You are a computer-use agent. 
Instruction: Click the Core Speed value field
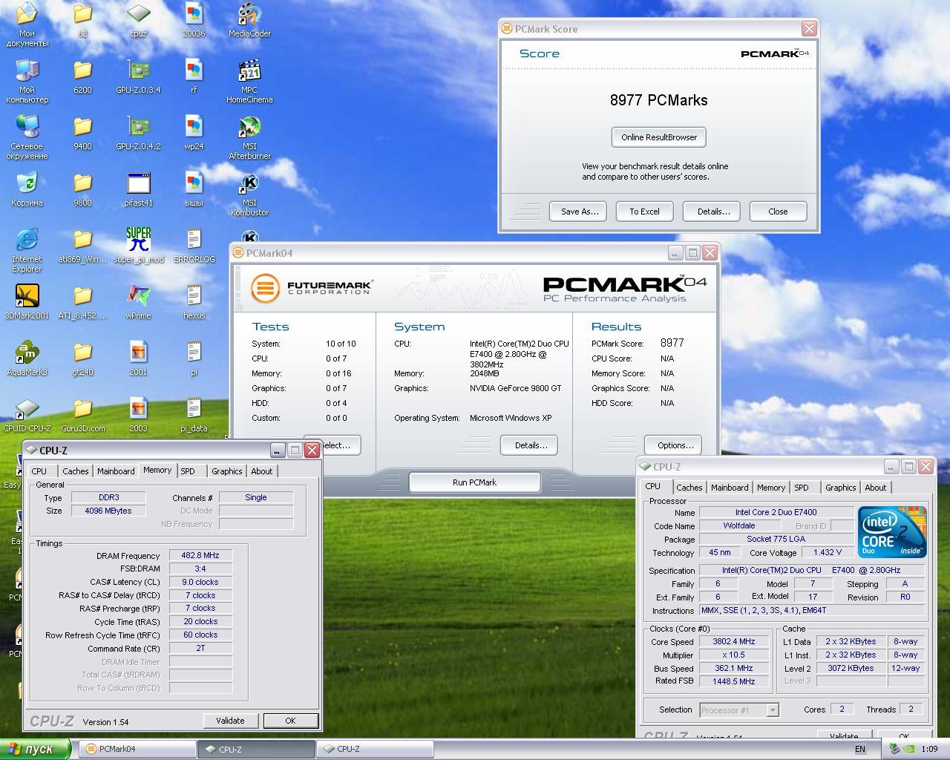[x=734, y=641]
